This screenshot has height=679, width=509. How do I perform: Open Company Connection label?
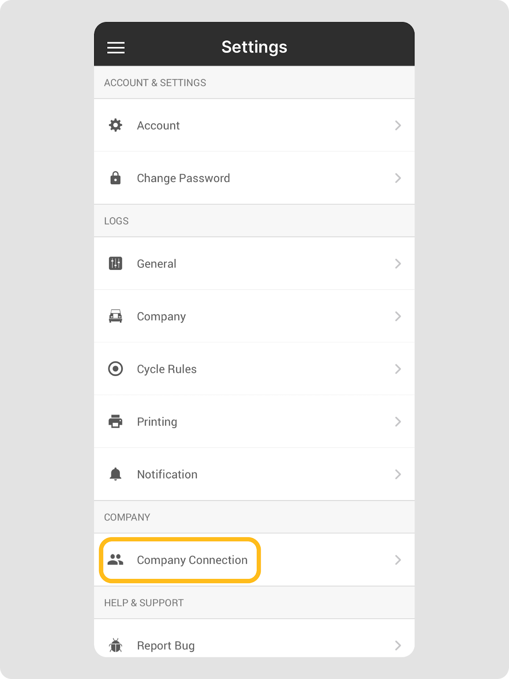(192, 560)
